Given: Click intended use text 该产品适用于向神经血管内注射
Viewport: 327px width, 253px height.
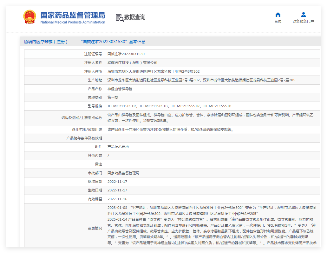Looking at the screenshot, I should coord(171,130).
